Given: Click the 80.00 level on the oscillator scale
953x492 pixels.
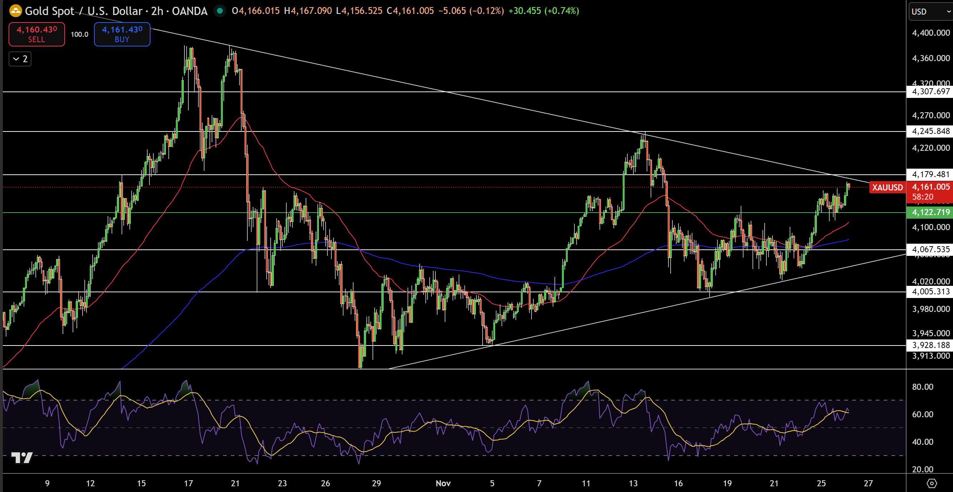Looking at the screenshot, I should 922,387.
